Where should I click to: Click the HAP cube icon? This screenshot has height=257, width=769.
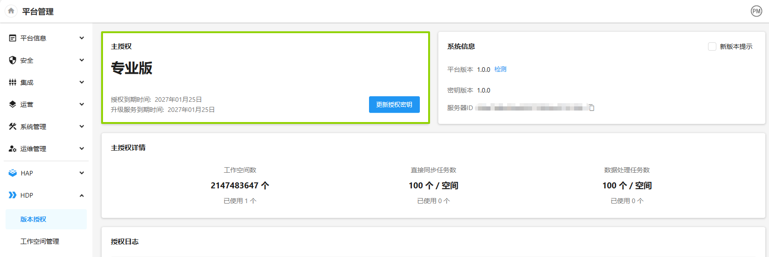coord(12,173)
